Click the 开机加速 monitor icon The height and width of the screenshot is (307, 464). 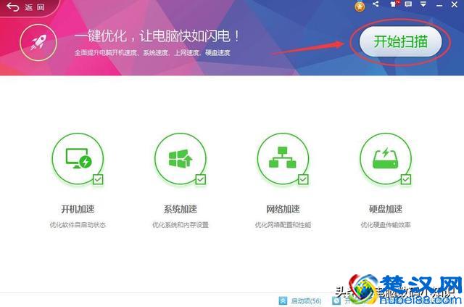pos(78,159)
